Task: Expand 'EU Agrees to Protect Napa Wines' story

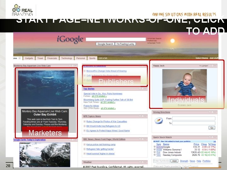Action: tap(84, 131)
